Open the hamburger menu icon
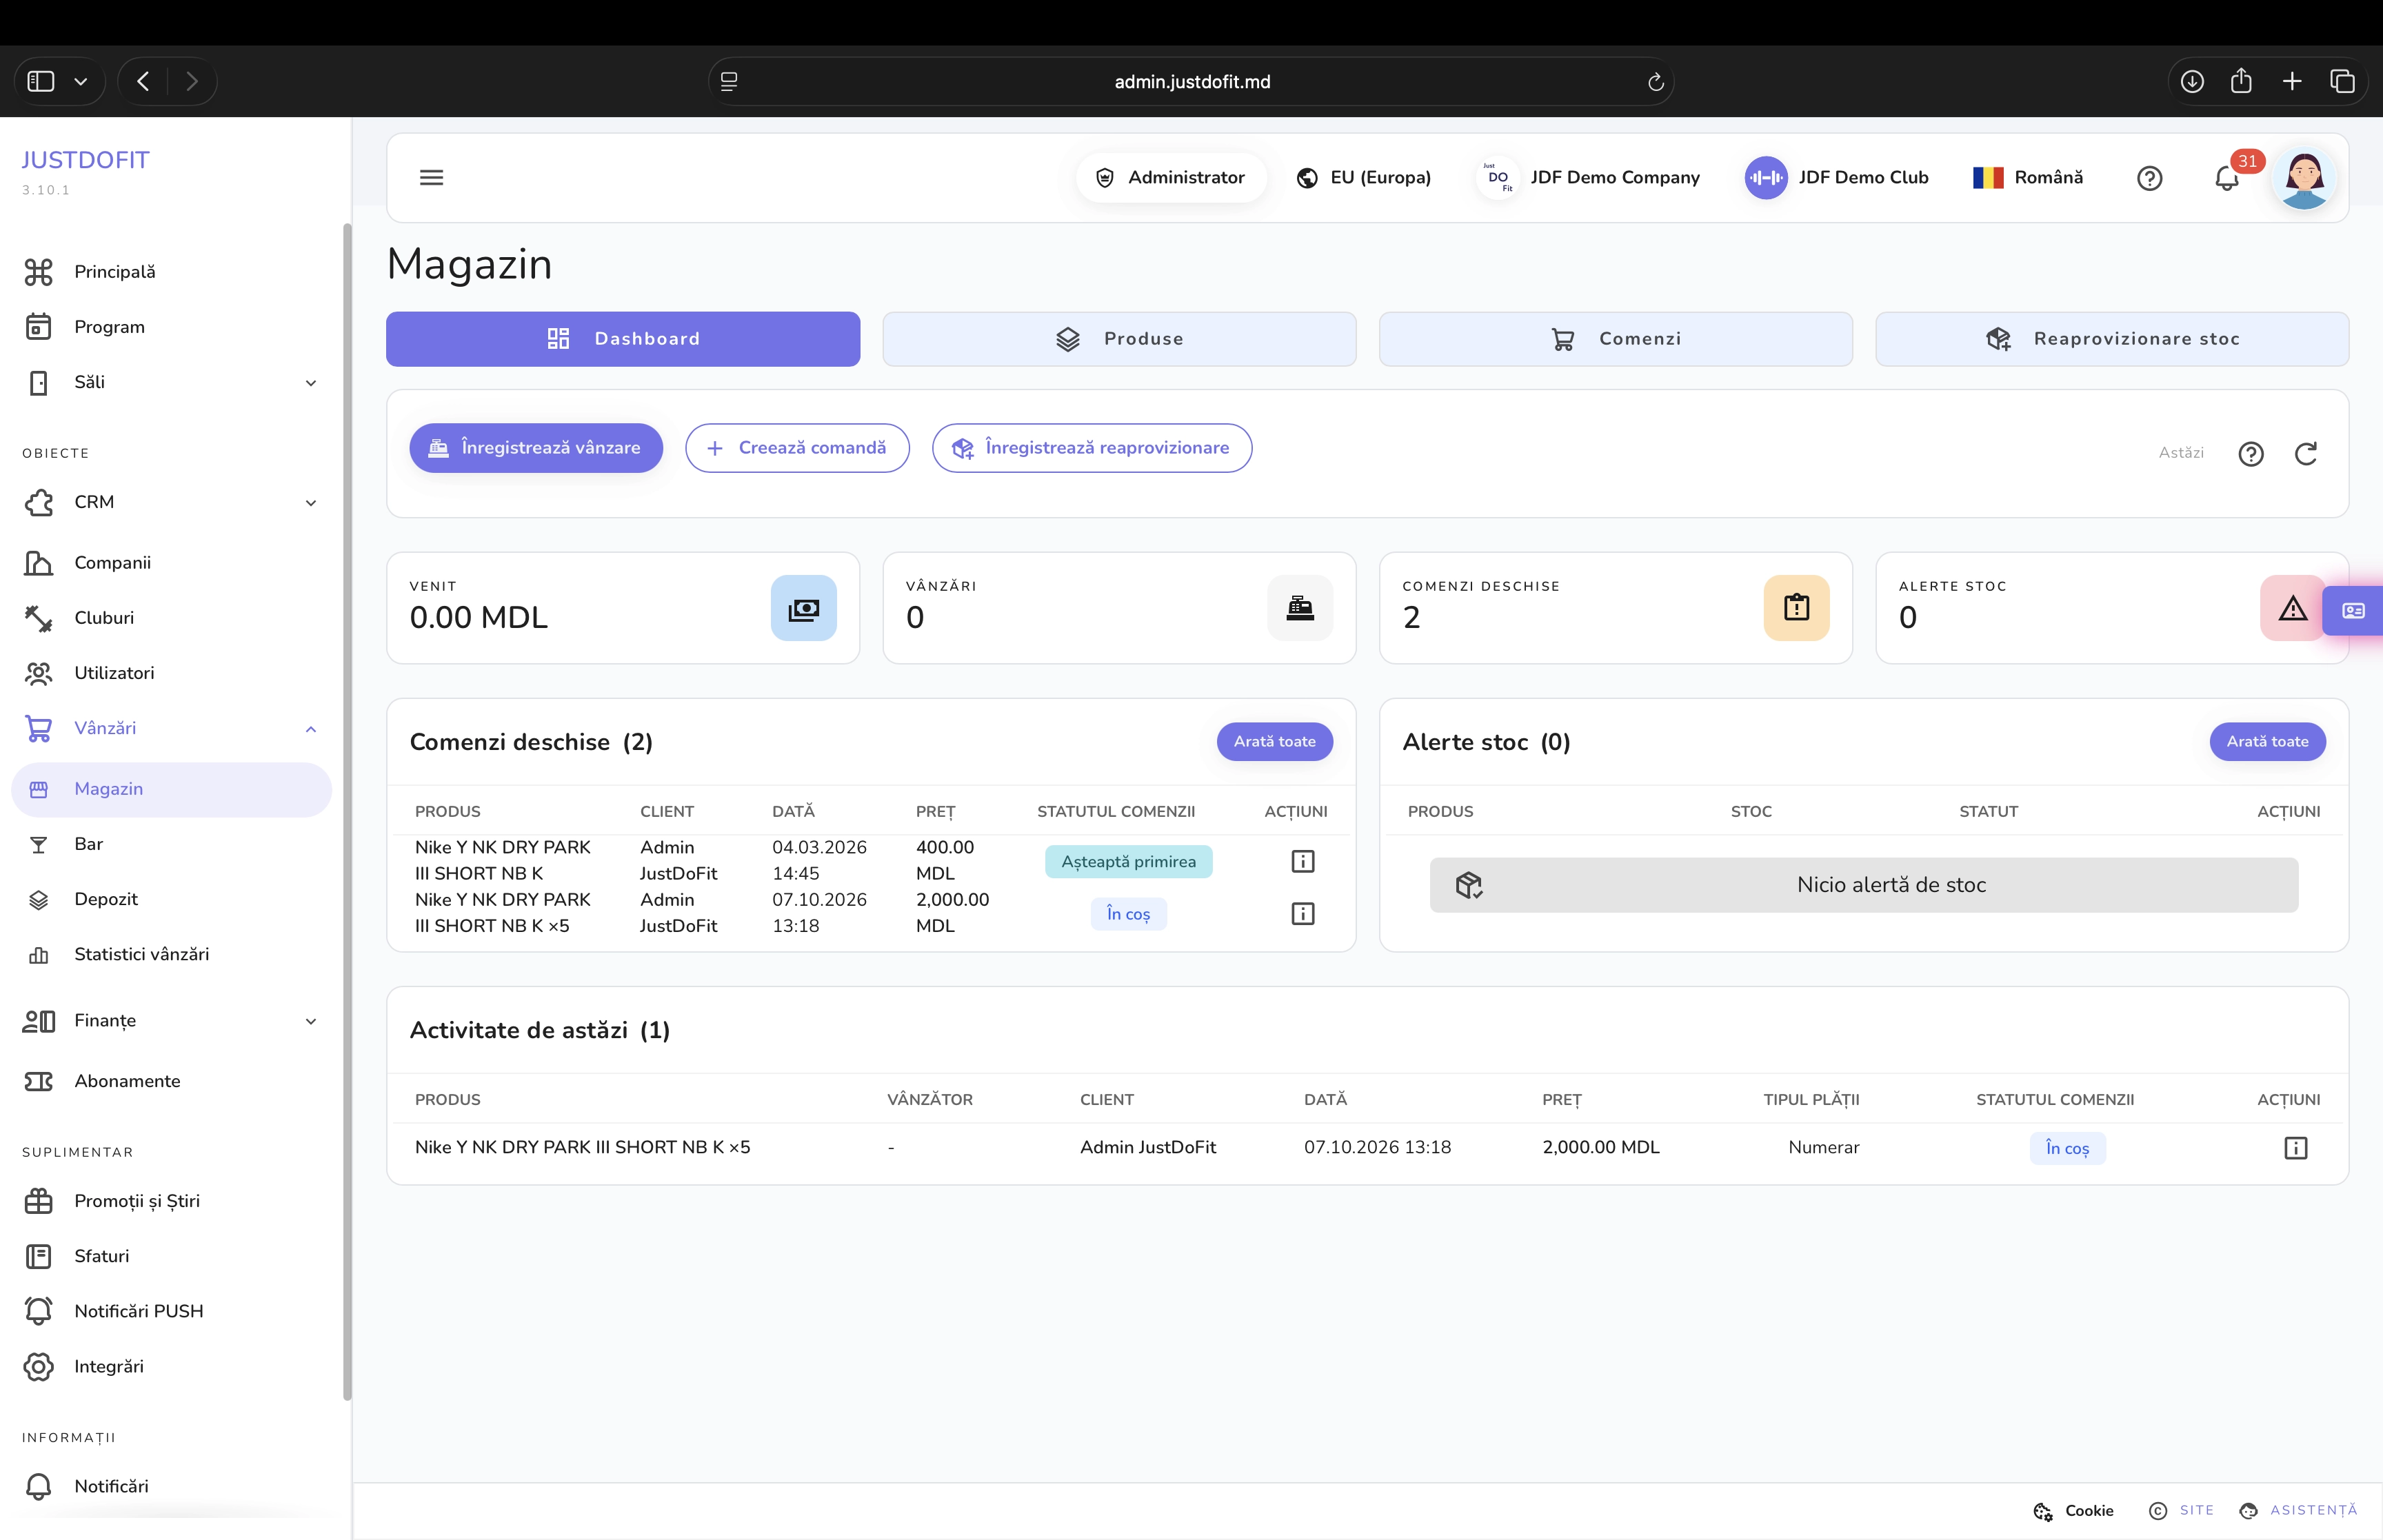This screenshot has width=2383, height=1540. click(431, 178)
